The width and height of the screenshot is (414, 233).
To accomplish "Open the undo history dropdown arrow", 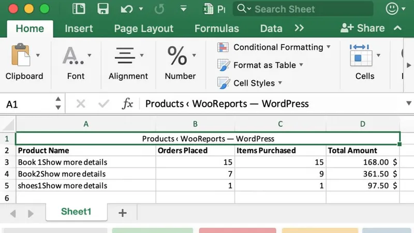I will point(141,9).
